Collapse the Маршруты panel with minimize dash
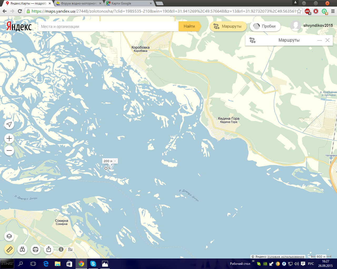The height and width of the screenshot is (269, 337). (x=319, y=40)
